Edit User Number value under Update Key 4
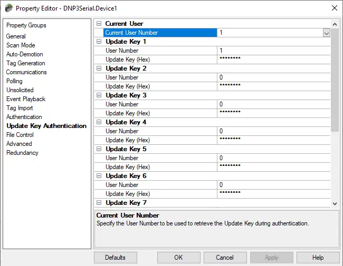 click(274, 131)
